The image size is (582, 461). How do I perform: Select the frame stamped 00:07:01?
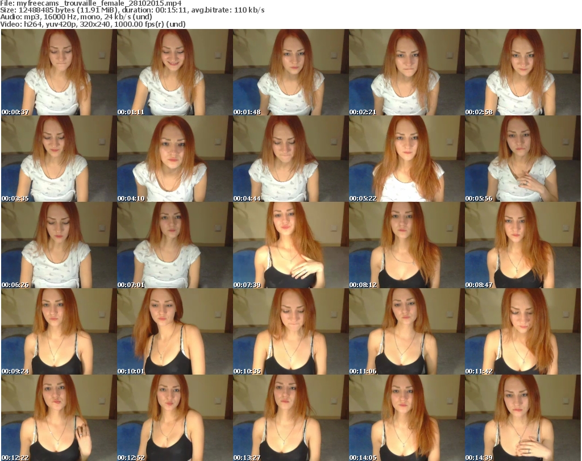coord(174,245)
